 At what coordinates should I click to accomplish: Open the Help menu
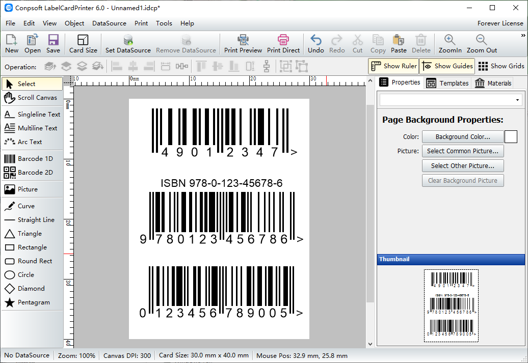187,23
